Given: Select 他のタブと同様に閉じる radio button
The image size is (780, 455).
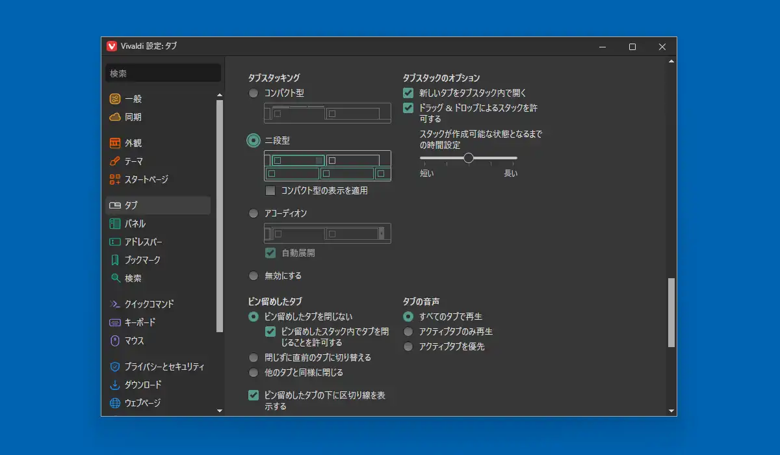Looking at the screenshot, I should (x=253, y=372).
